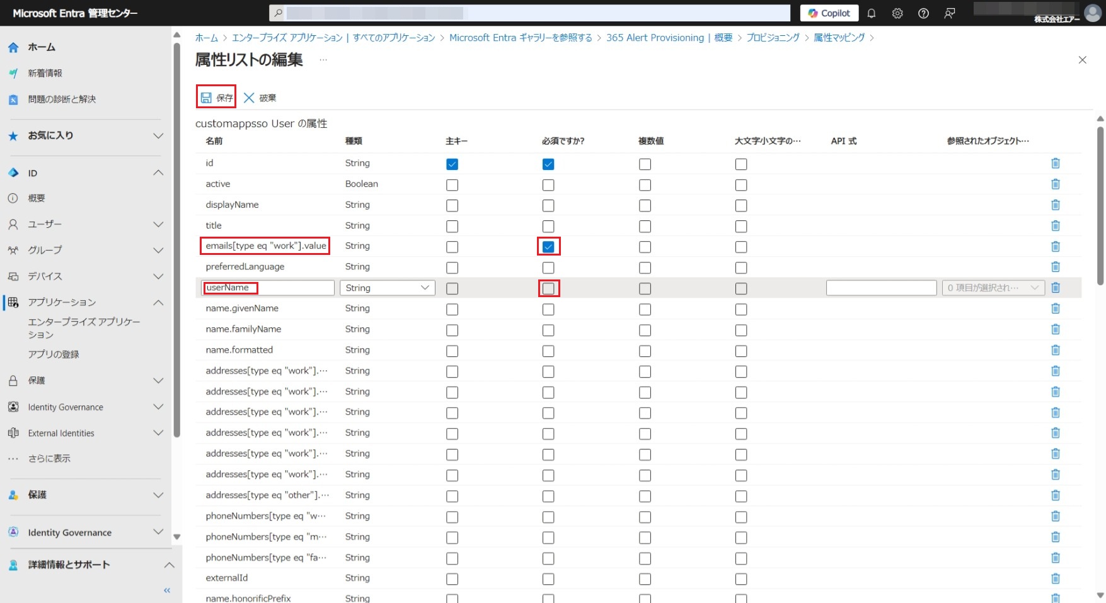Click the プロビジョニング breadcrumb link
The height and width of the screenshot is (603, 1106).
point(773,38)
